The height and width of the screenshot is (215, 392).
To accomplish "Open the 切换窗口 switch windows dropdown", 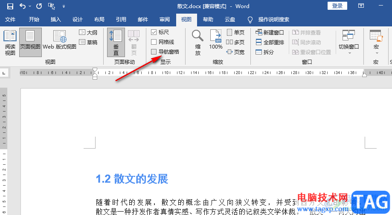I will 349,43.
